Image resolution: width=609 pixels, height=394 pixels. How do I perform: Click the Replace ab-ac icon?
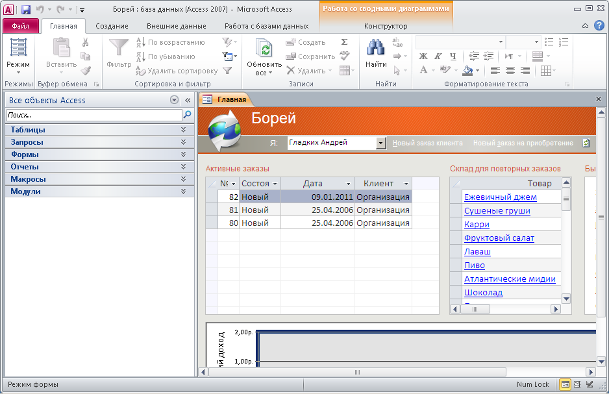[397, 42]
